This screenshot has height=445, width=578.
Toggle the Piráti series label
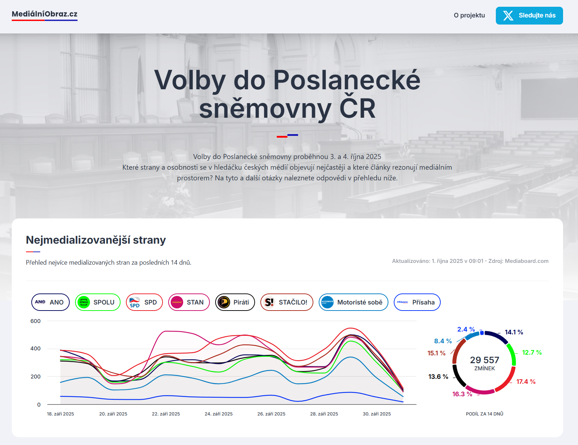pos(241,302)
